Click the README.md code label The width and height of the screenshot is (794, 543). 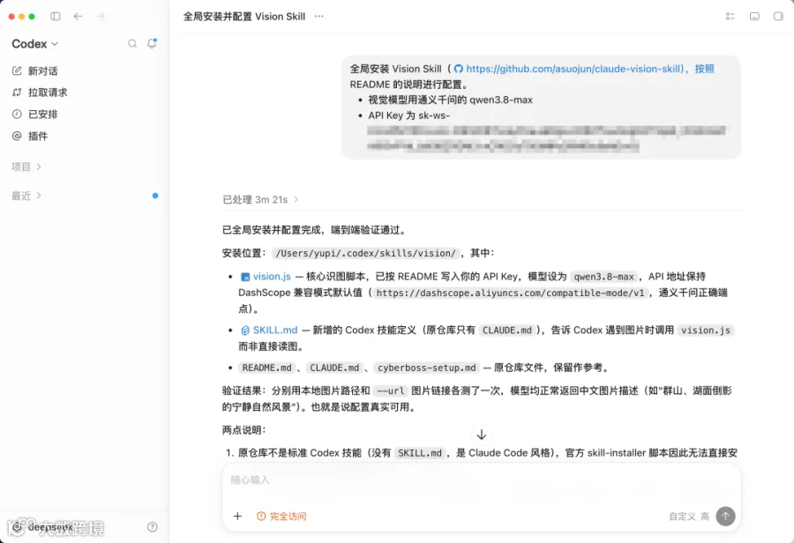[x=266, y=368]
